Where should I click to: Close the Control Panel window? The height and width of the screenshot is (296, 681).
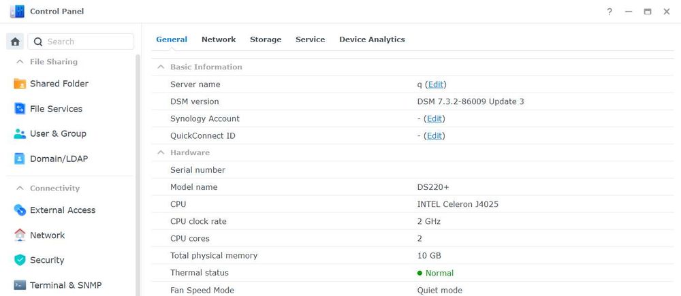tap(667, 12)
